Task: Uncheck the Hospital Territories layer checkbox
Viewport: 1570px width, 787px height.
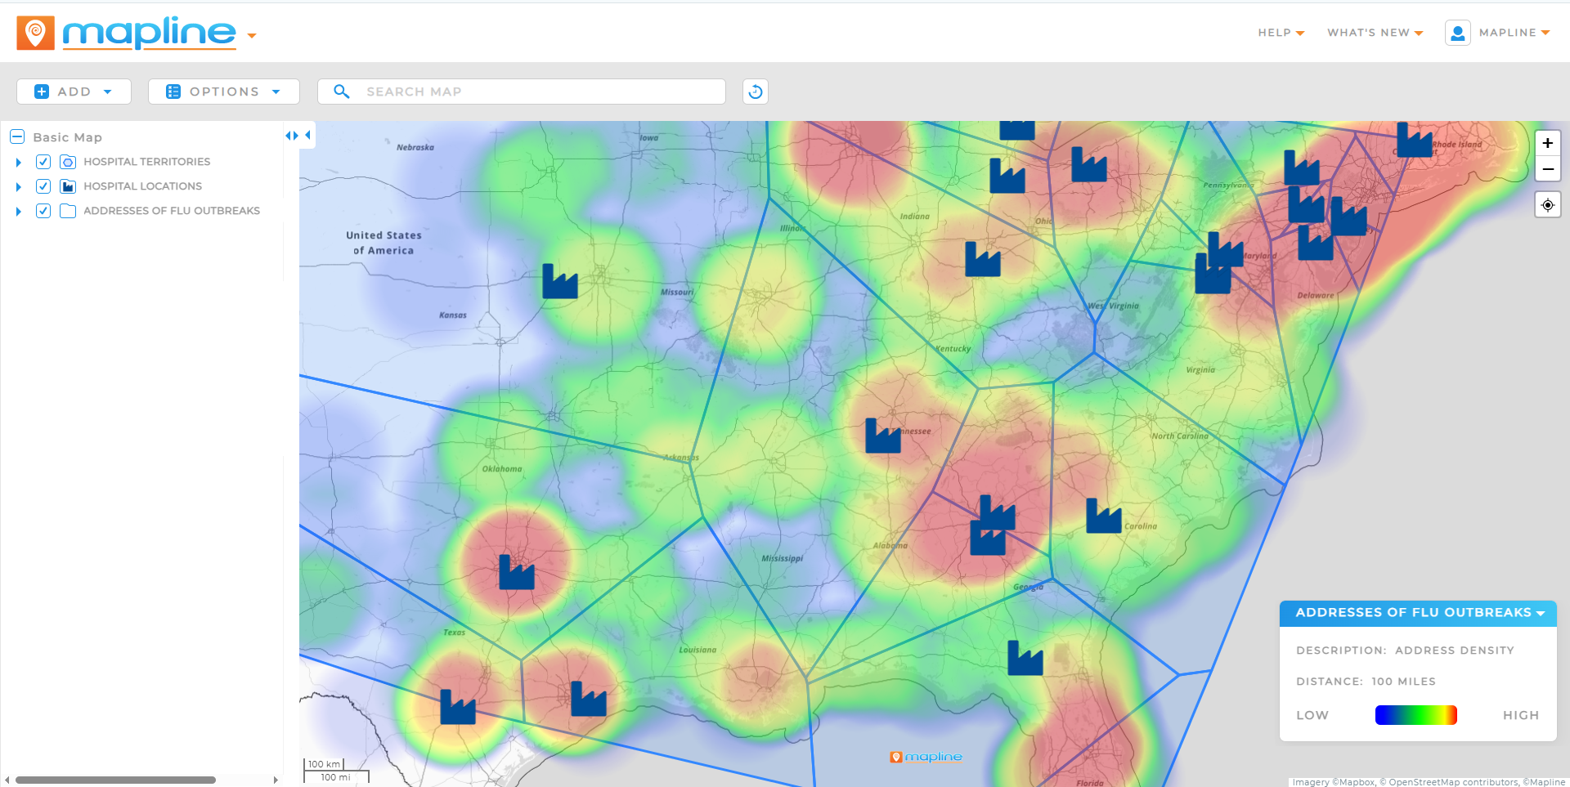Action: (x=43, y=162)
